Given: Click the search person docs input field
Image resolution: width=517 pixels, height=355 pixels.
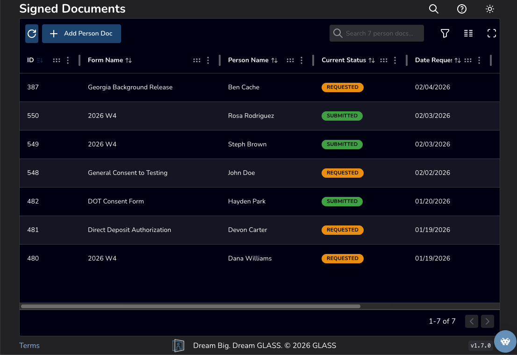Looking at the screenshot, I should [x=376, y=33].
